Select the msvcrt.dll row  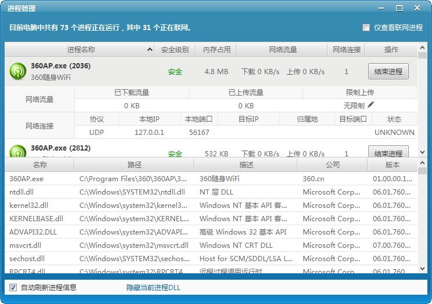pyautogui.click(x=211, y=245)
